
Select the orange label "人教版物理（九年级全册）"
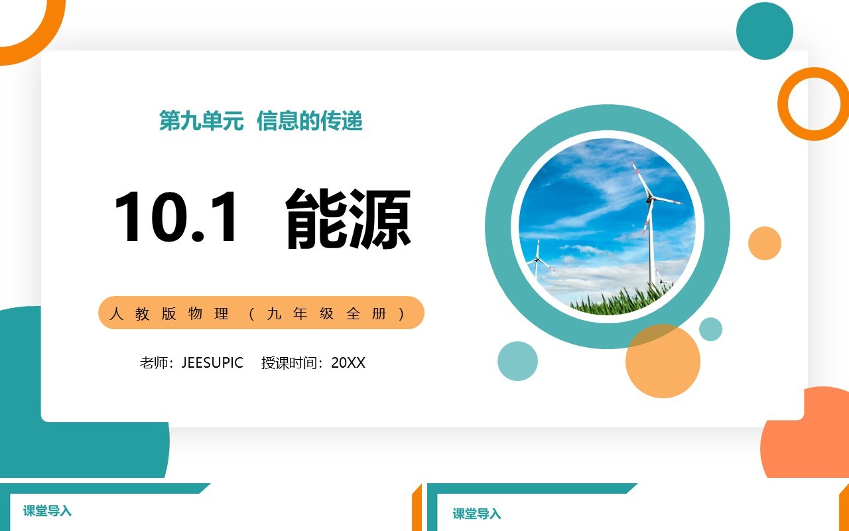click(x=261, y=313)
